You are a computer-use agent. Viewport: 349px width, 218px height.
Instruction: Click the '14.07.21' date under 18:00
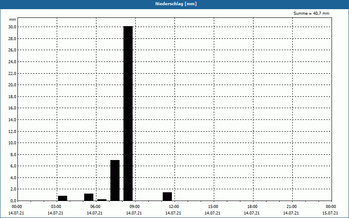pos(252,213)
